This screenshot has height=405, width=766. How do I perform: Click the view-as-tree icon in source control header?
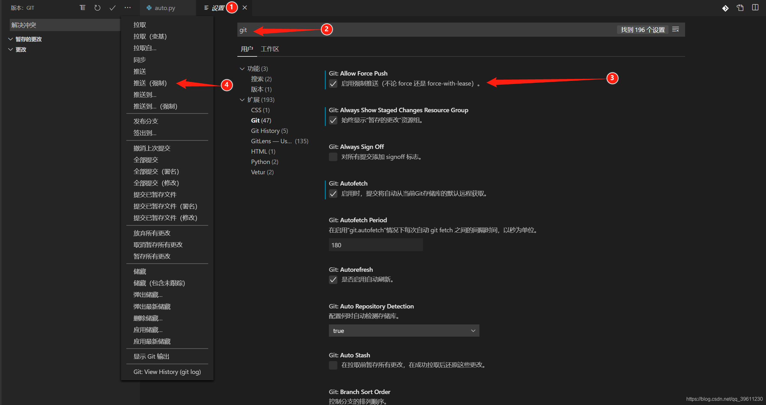pyautogui.click(x=82, y=8)
